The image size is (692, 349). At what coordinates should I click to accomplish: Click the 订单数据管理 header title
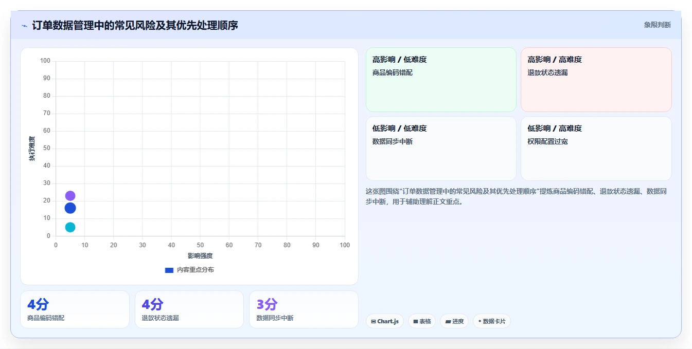coord(135,25)
